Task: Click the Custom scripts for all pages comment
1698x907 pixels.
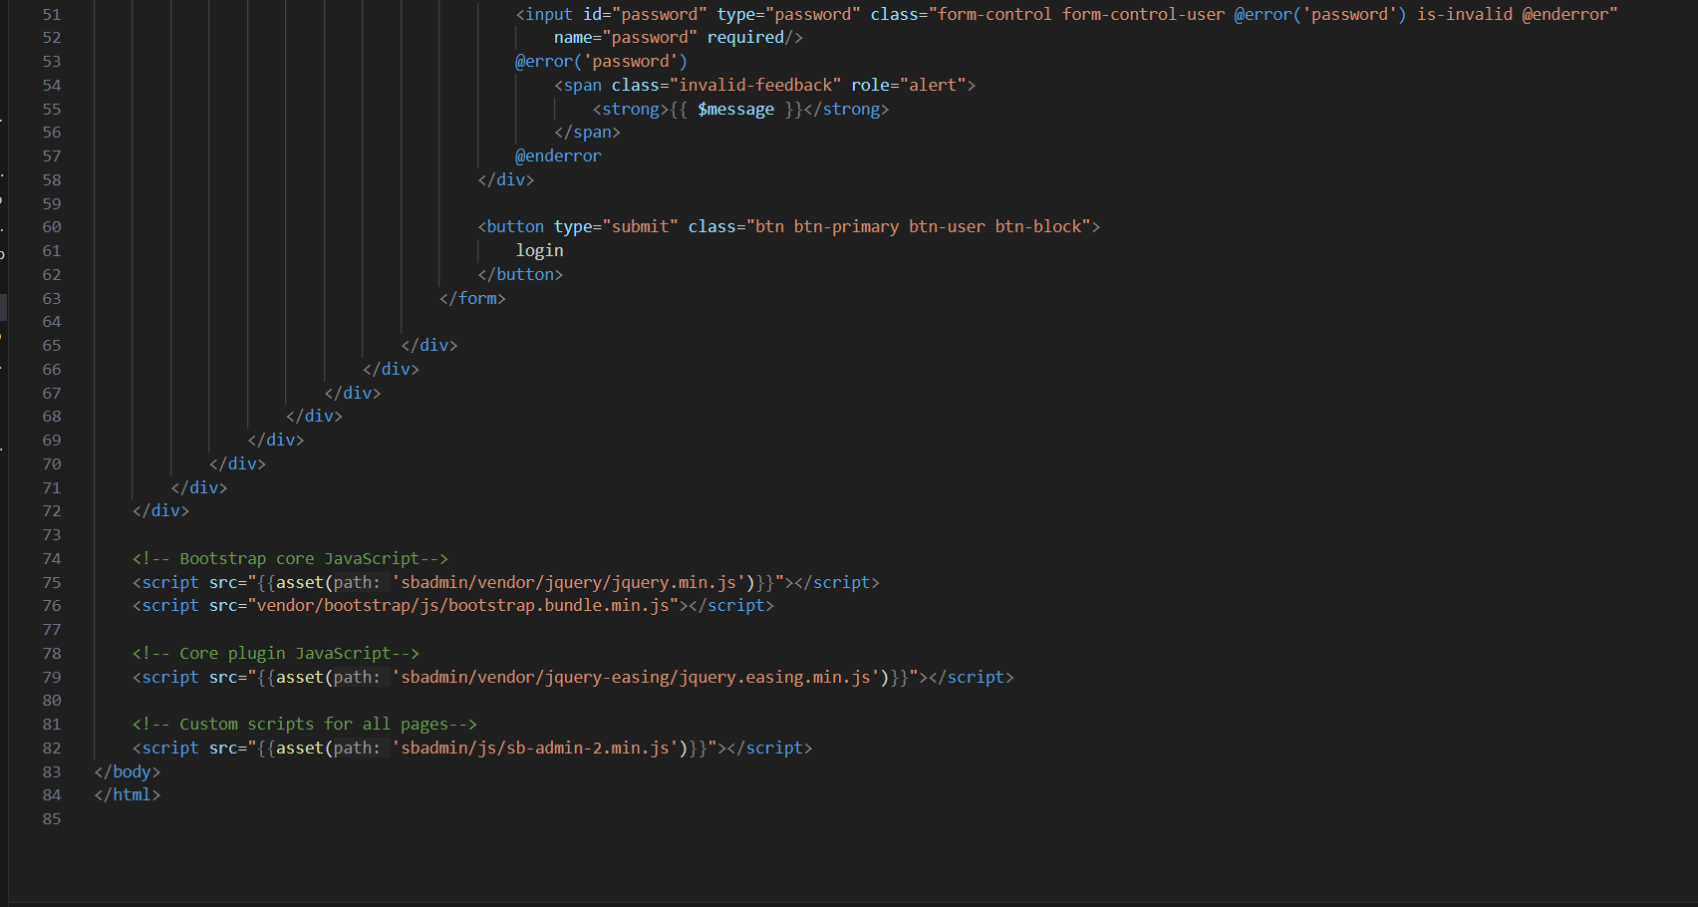Action: (x=305, y=724)
